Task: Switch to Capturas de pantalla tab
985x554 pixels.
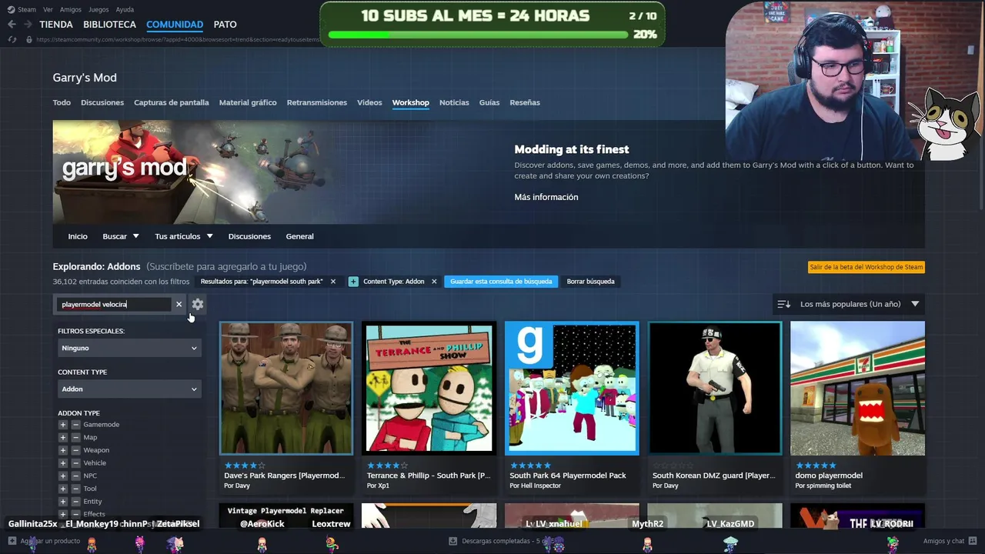Action: click(x=172, y=102)
